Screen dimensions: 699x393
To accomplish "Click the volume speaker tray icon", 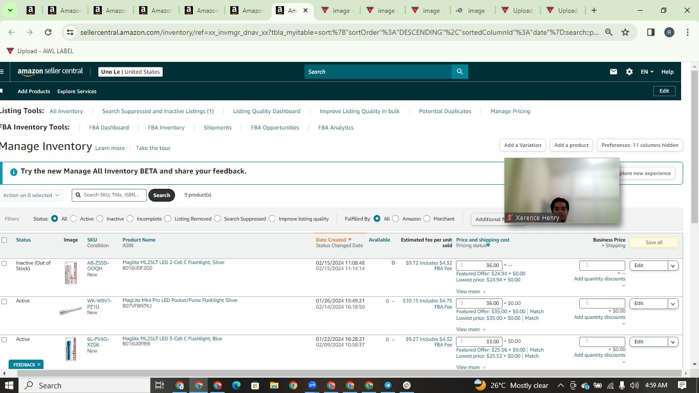I will coord(635,385).
